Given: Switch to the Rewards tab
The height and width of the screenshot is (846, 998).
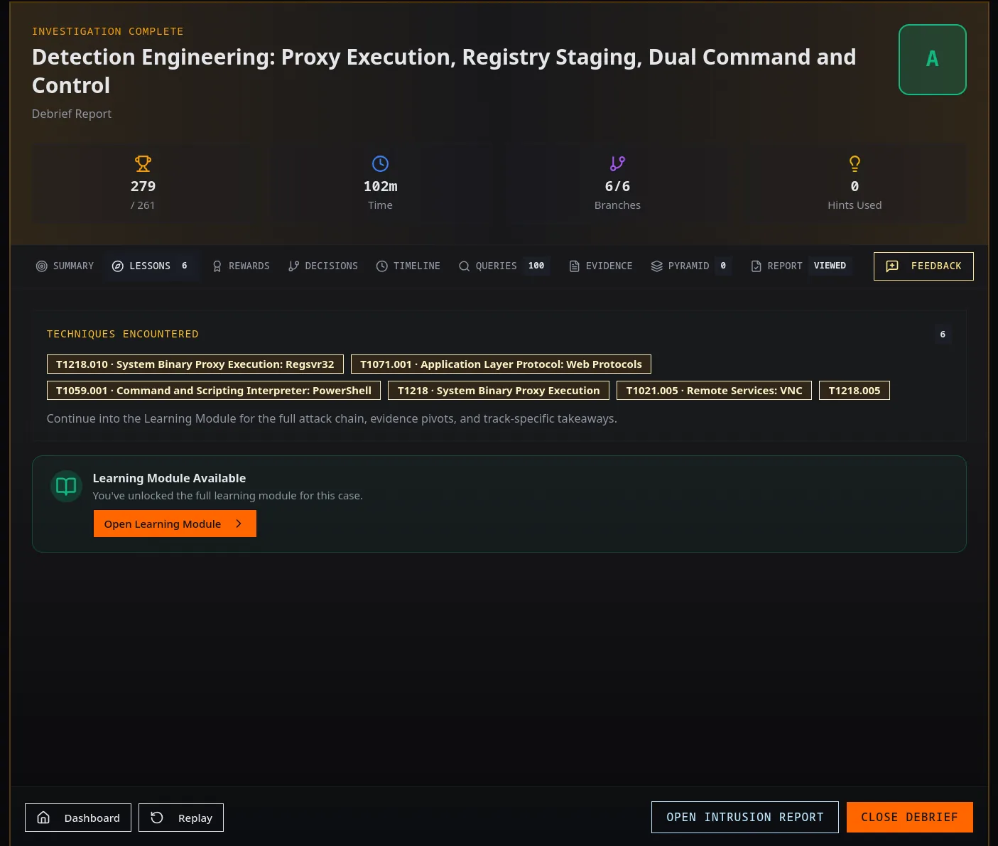Looking at the screenshot, I should (242, 266).
